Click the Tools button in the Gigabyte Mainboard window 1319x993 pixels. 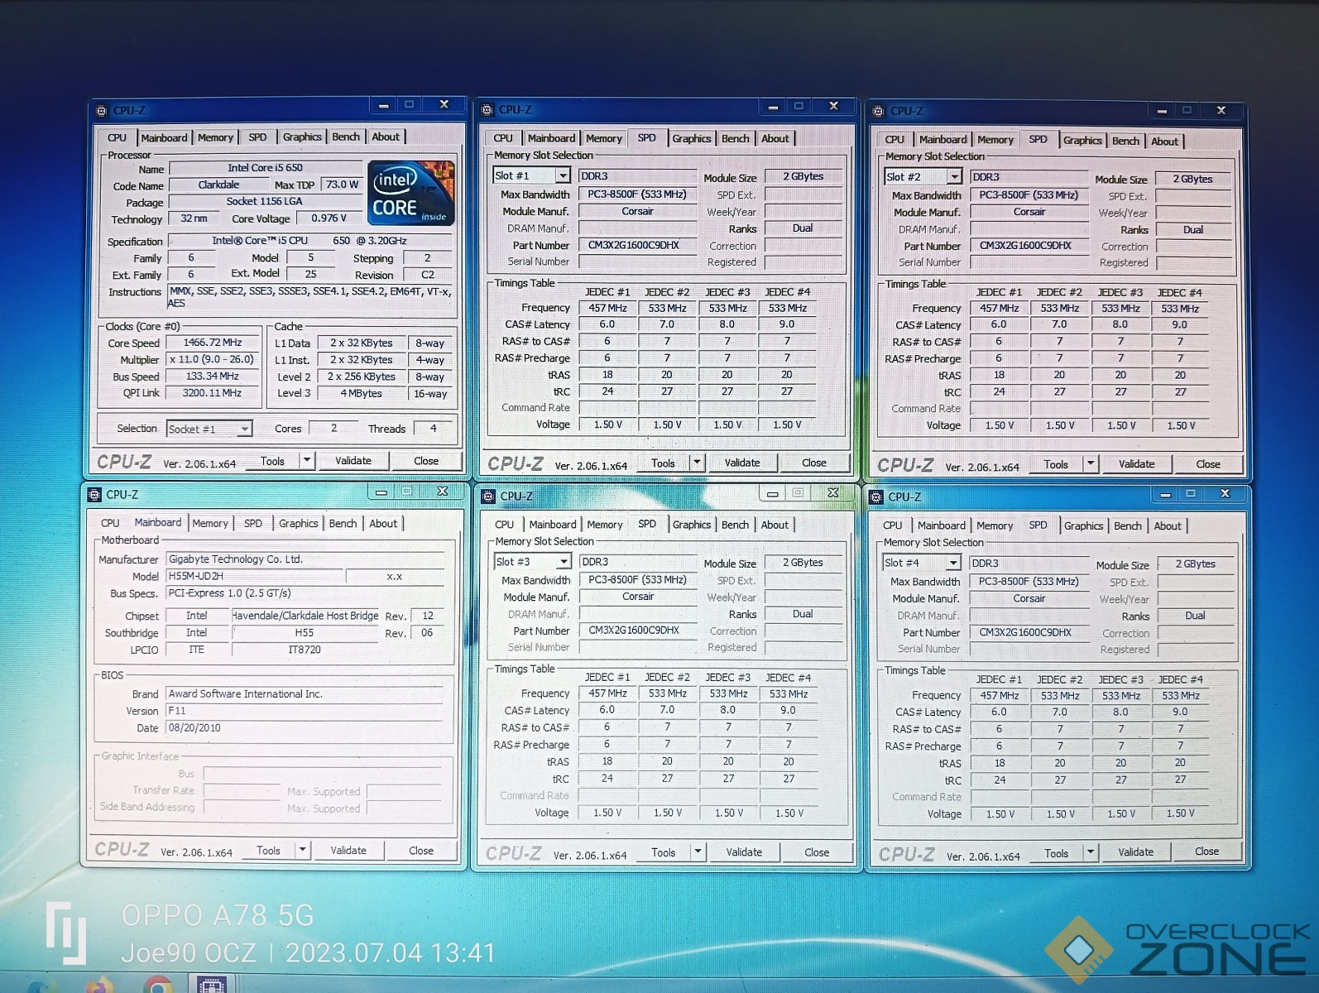(268, 850)
